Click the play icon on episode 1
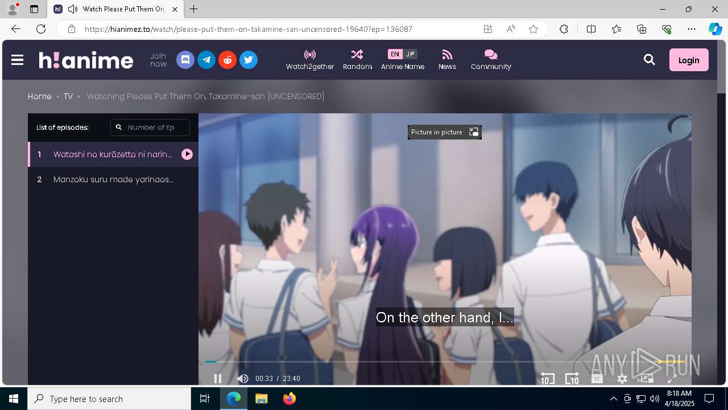Screen dimensions: 728x410 [187, 154]
